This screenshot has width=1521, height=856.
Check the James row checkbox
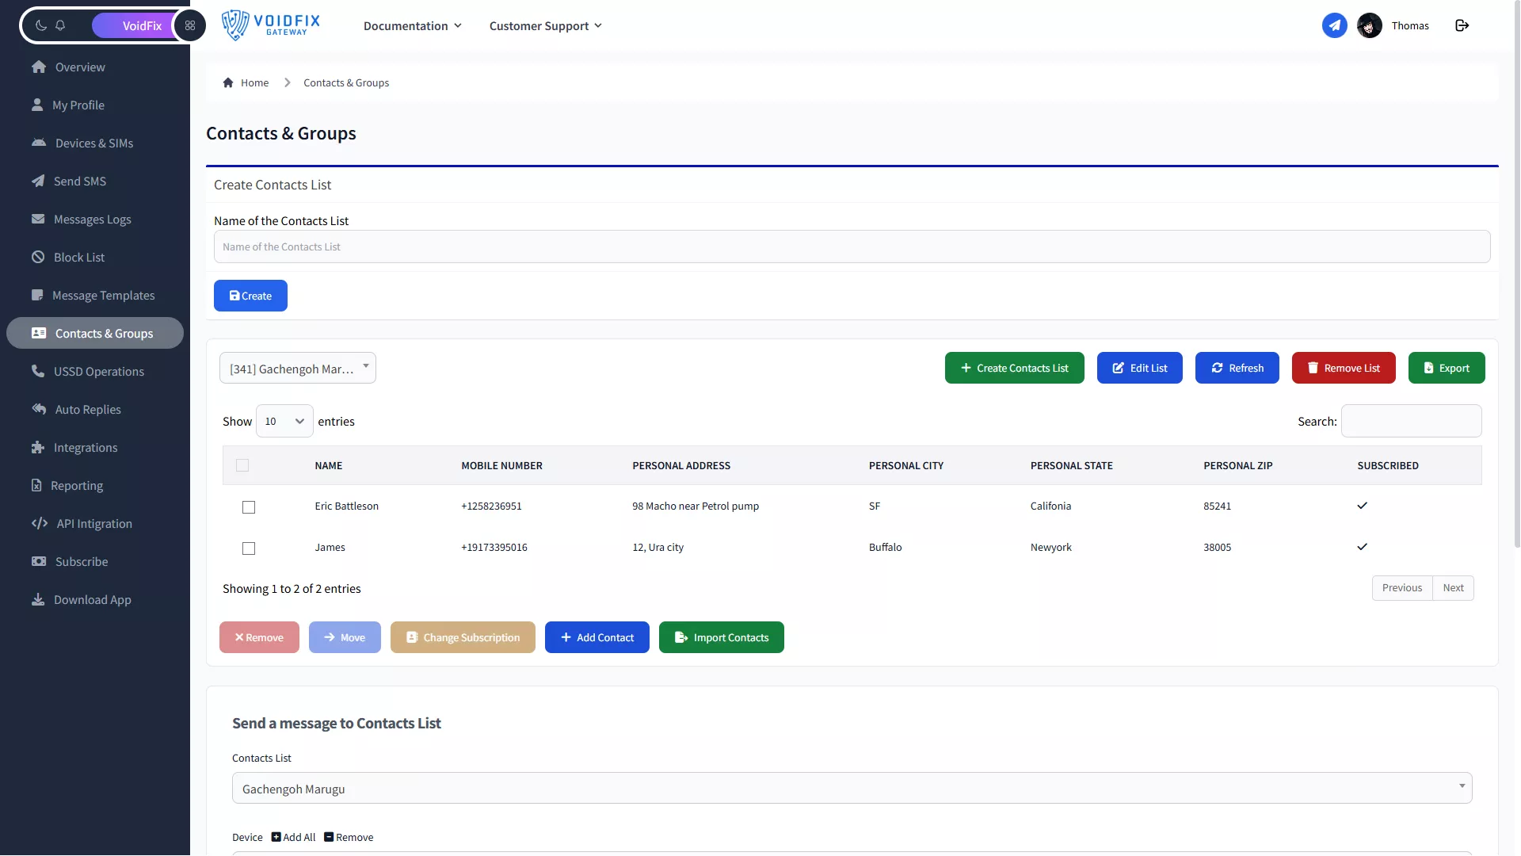pyautogui.click(x=249, y=548)
